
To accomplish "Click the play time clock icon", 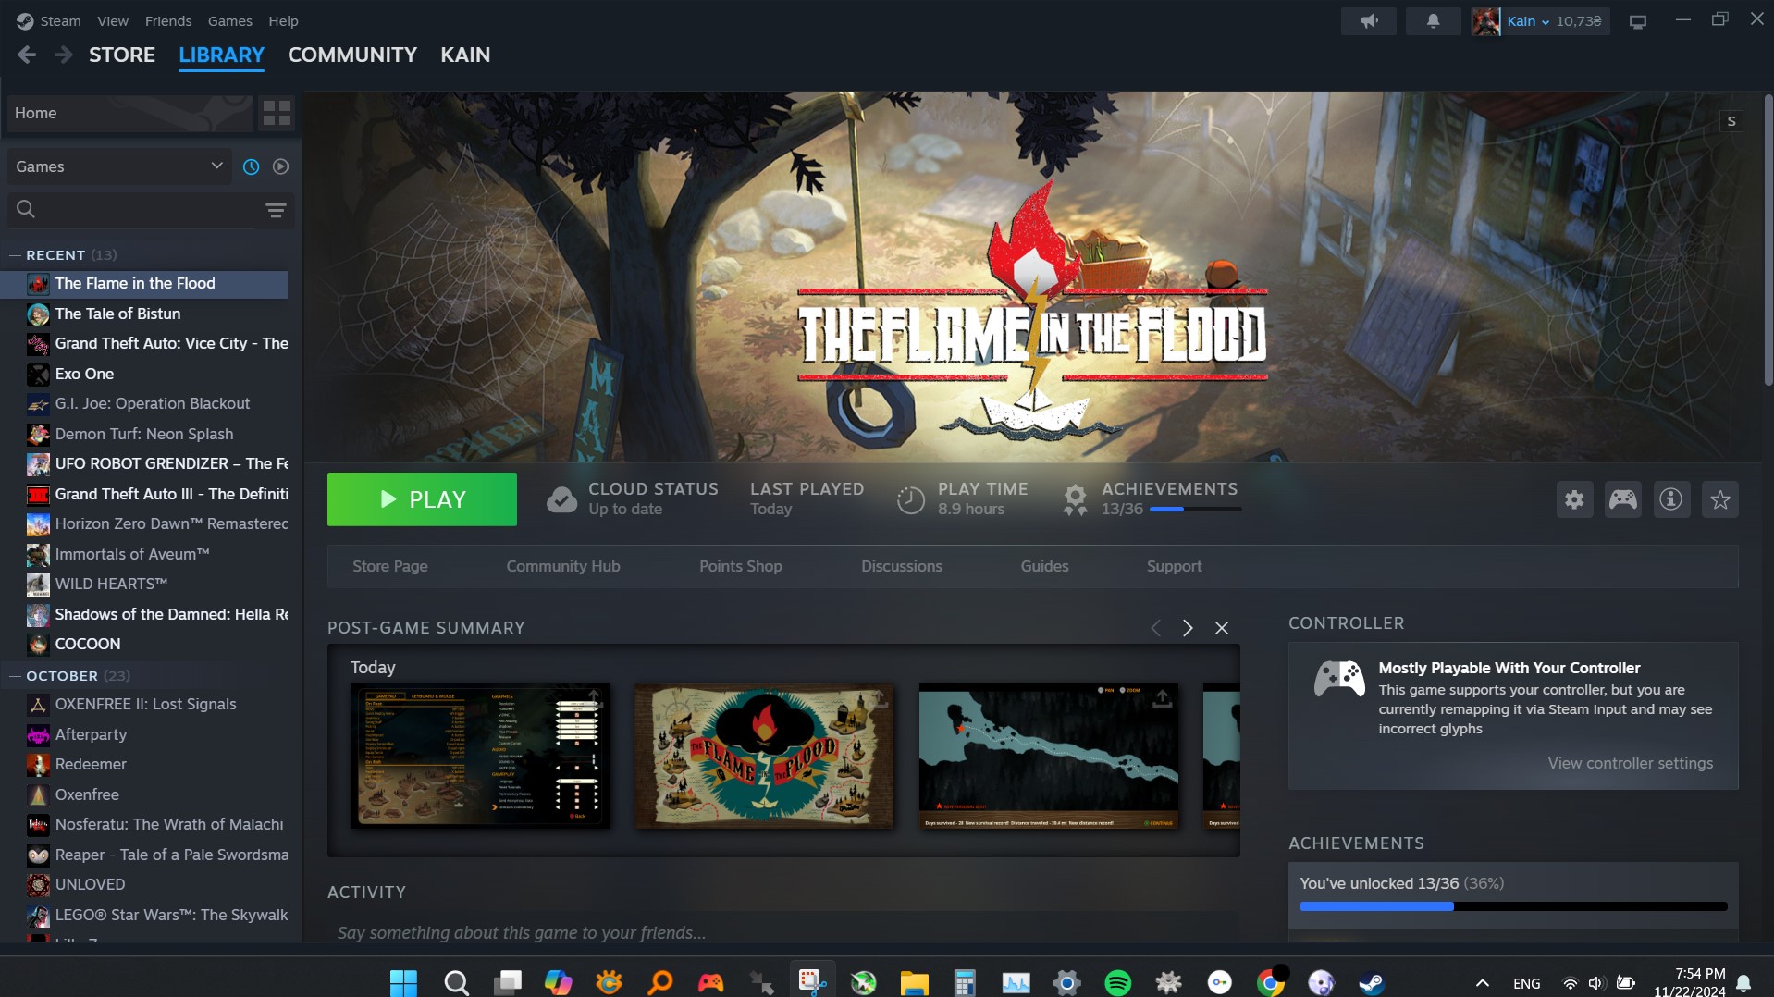I will 911,499.
